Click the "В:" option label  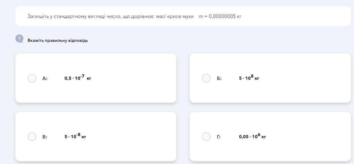point(45,137)
